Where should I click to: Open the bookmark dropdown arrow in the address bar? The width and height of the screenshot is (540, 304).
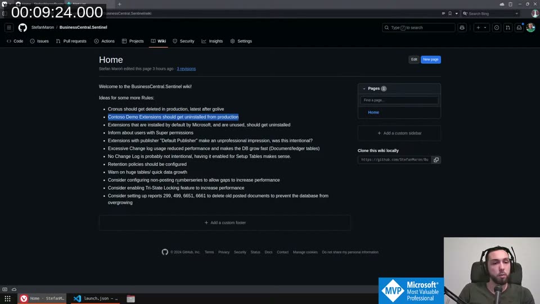[456, 14]
